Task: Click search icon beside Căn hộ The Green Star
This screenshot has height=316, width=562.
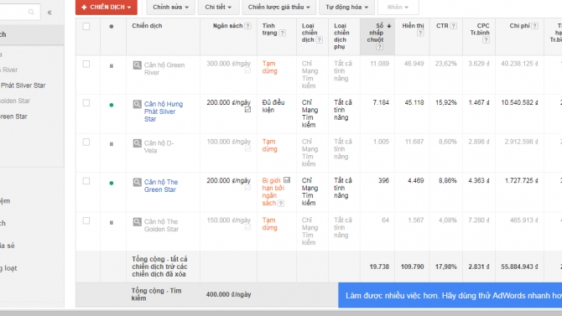Action: coord(138,183)
